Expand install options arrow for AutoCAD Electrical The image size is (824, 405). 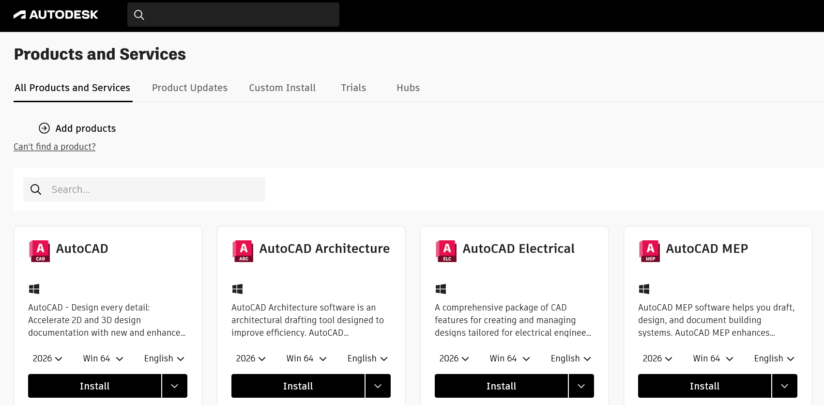coord(581,386)
